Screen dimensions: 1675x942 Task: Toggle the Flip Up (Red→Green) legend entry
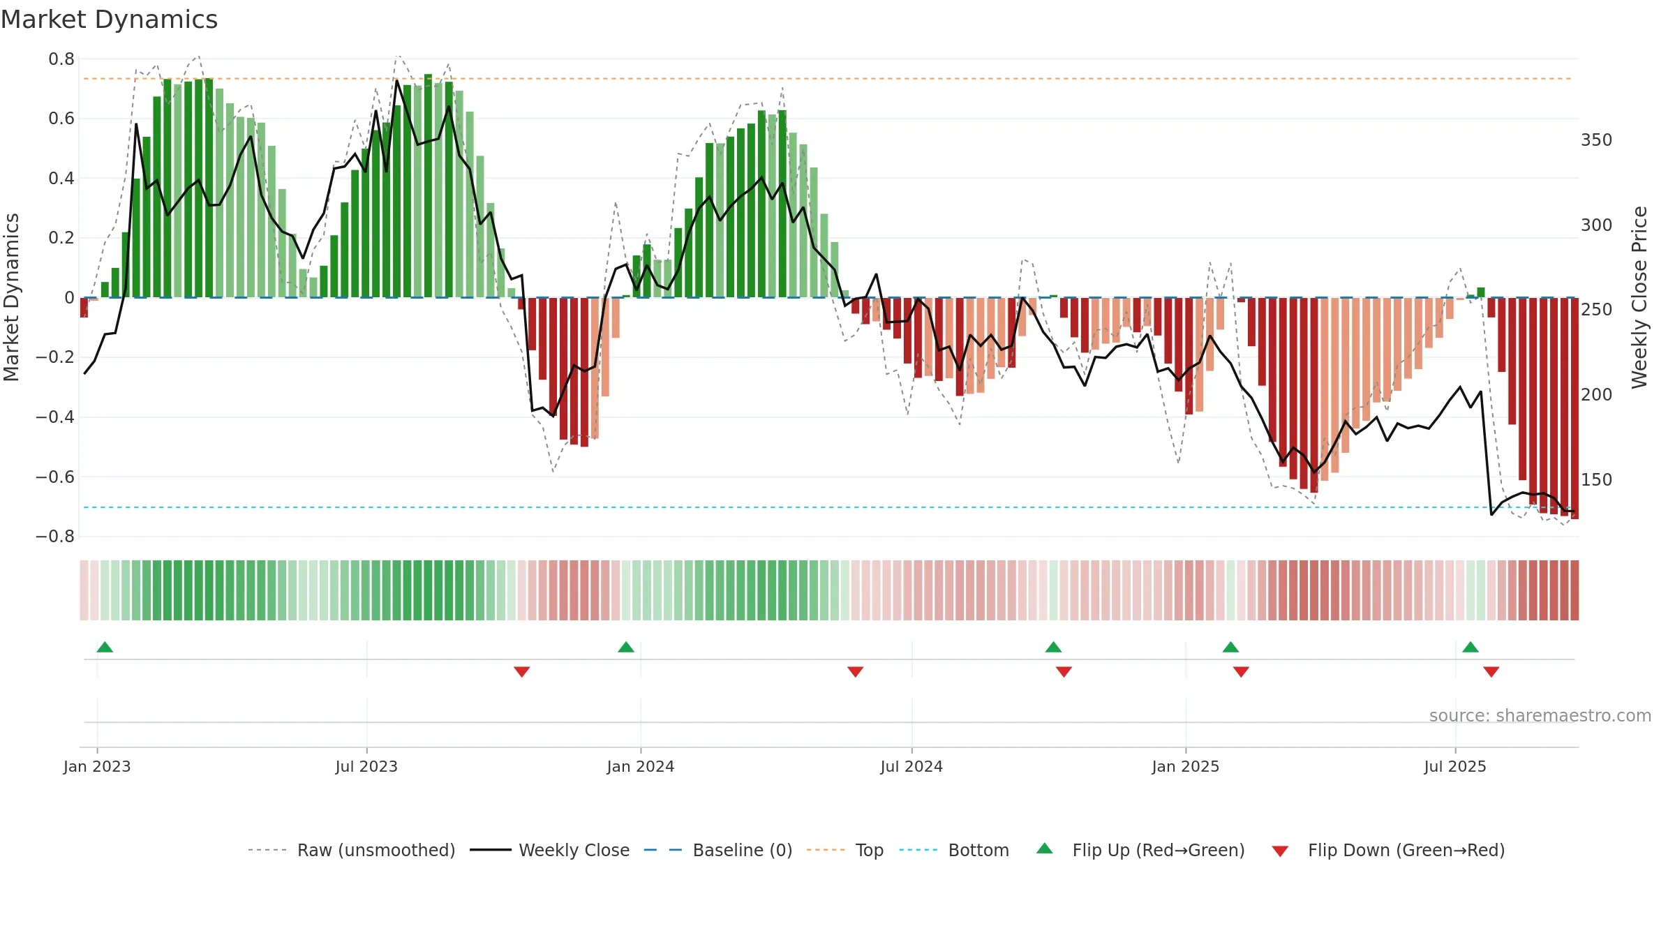1140,850
